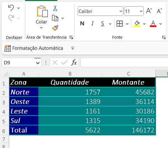Apply the red font color A
This screenshot has height=148, width=168.
(153, 24)
